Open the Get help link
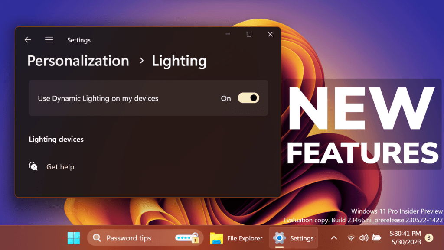 coord(60,167)
